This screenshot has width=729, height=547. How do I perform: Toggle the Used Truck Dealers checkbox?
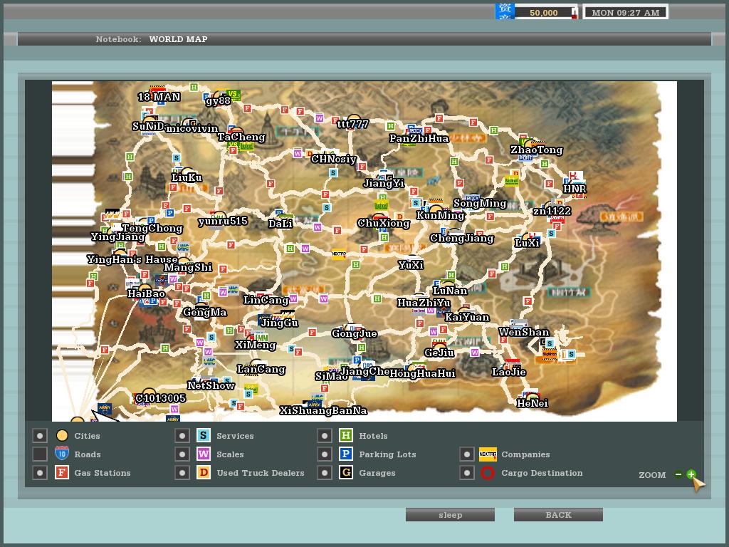pyautogui.click(x=182, y=473)
